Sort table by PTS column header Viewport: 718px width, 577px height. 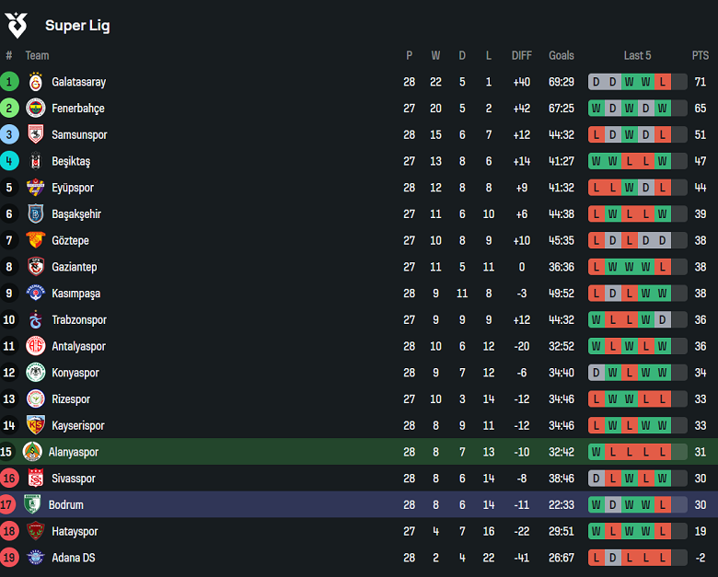tap(701, 55)
